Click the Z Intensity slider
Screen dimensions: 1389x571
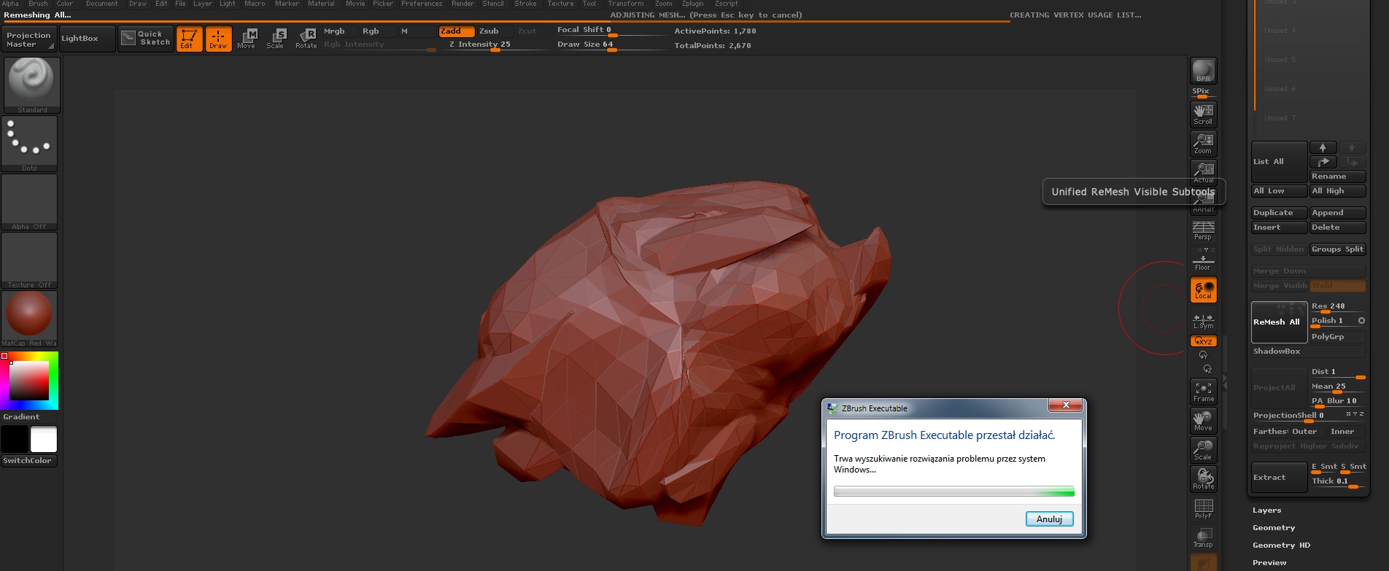(496, 44)
